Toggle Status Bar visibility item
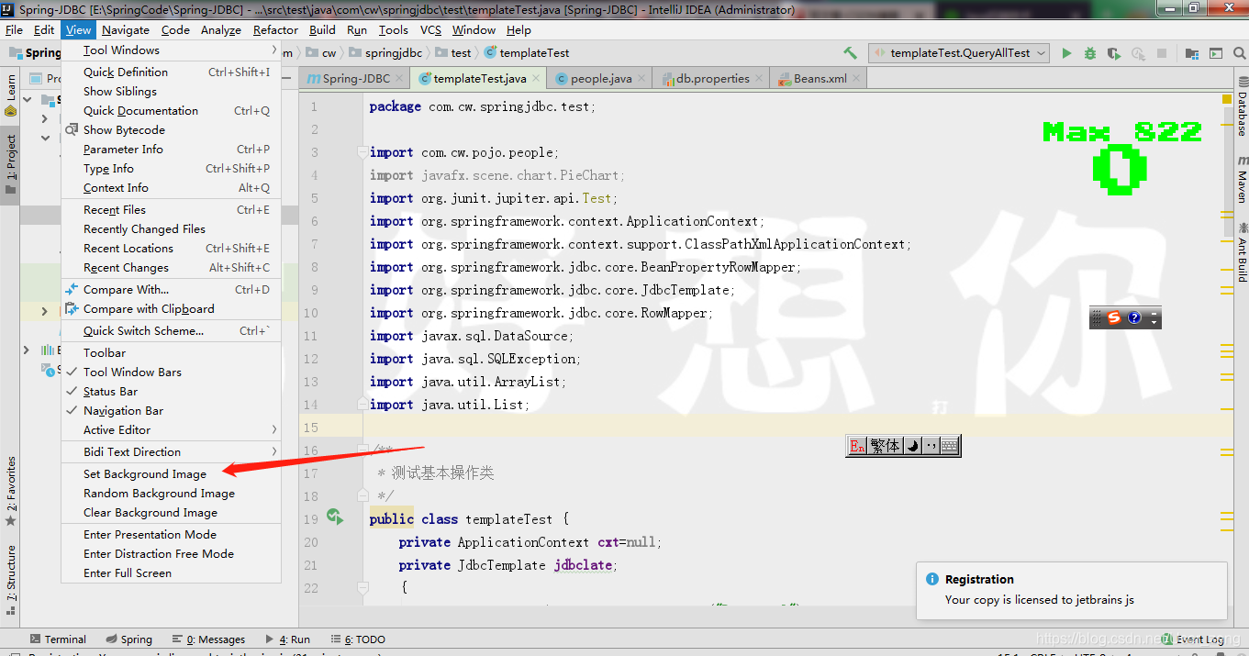Image resolution: width=1249 pixels, height=656 pixels. 171,392
